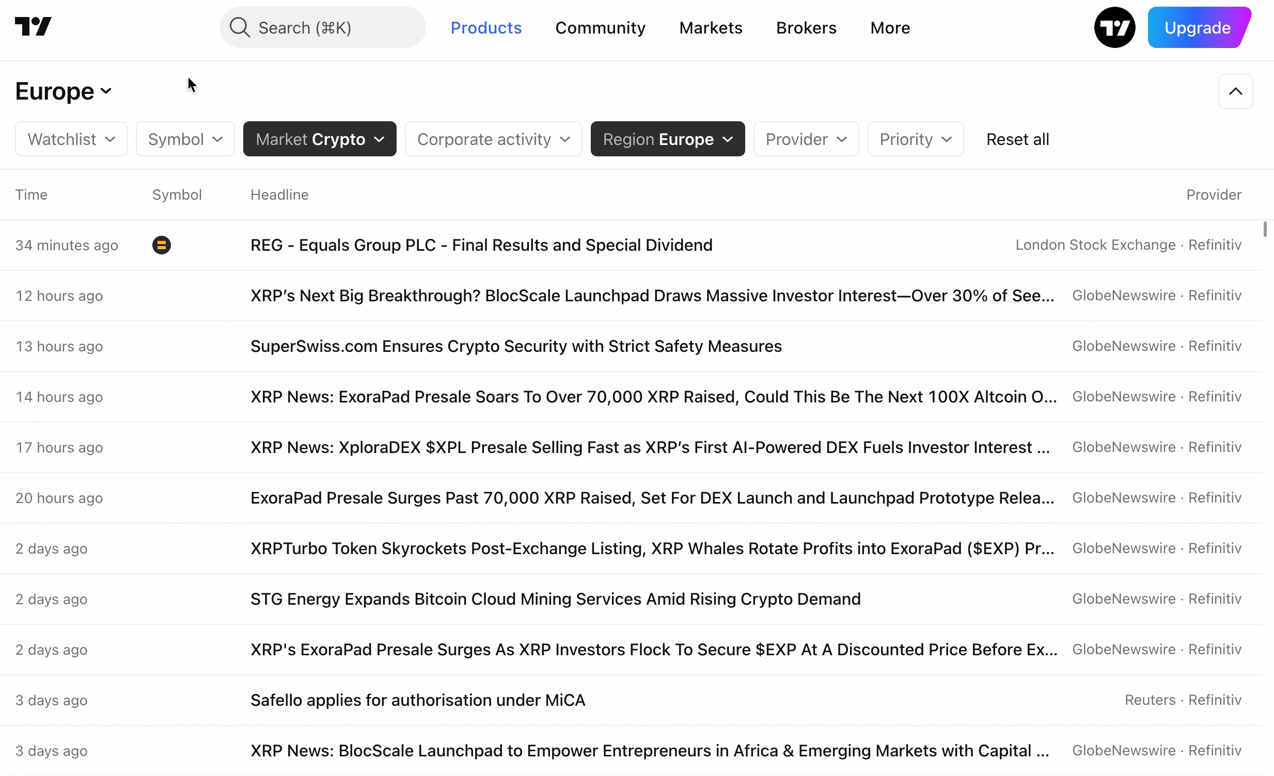The height and width of the screenshot is (776, 1274).
Task: Open the Region Europe filter
Action: (668, 139)
